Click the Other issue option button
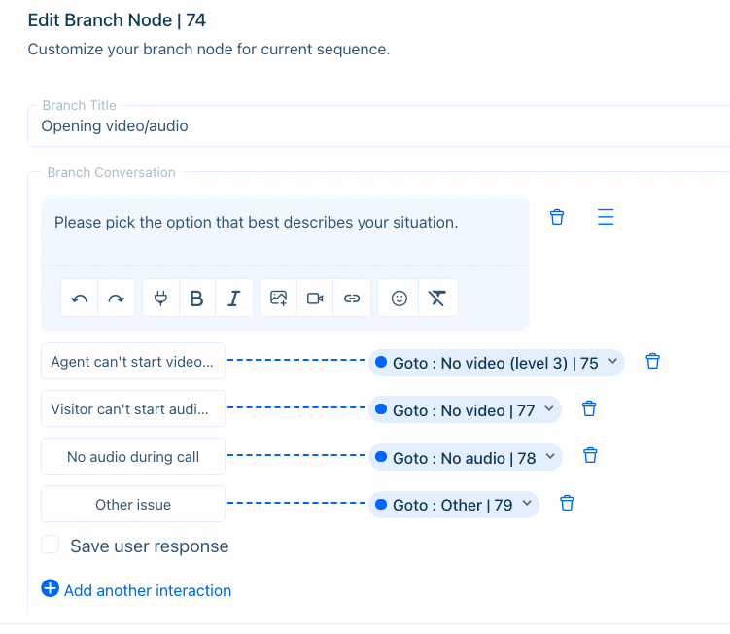 [x=133, y=504]
